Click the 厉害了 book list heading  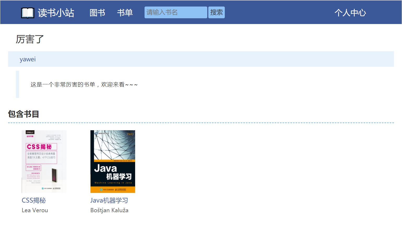[30, 39]
